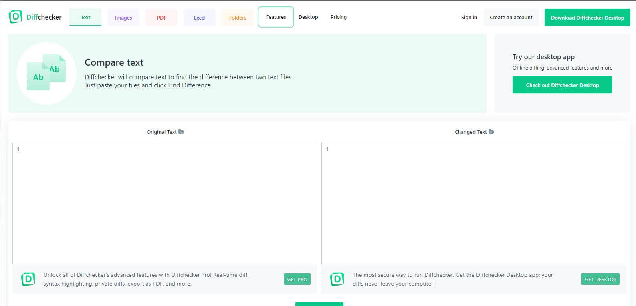Open the Images comparison tab
Viewport: 636px width, 306px height.
click(123, 18)
